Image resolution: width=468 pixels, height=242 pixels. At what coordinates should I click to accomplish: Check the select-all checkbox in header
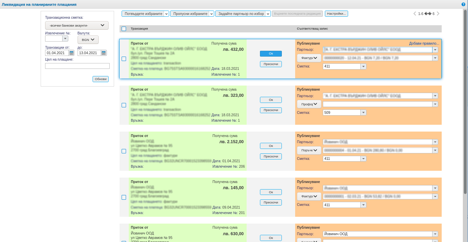[124, 29]
